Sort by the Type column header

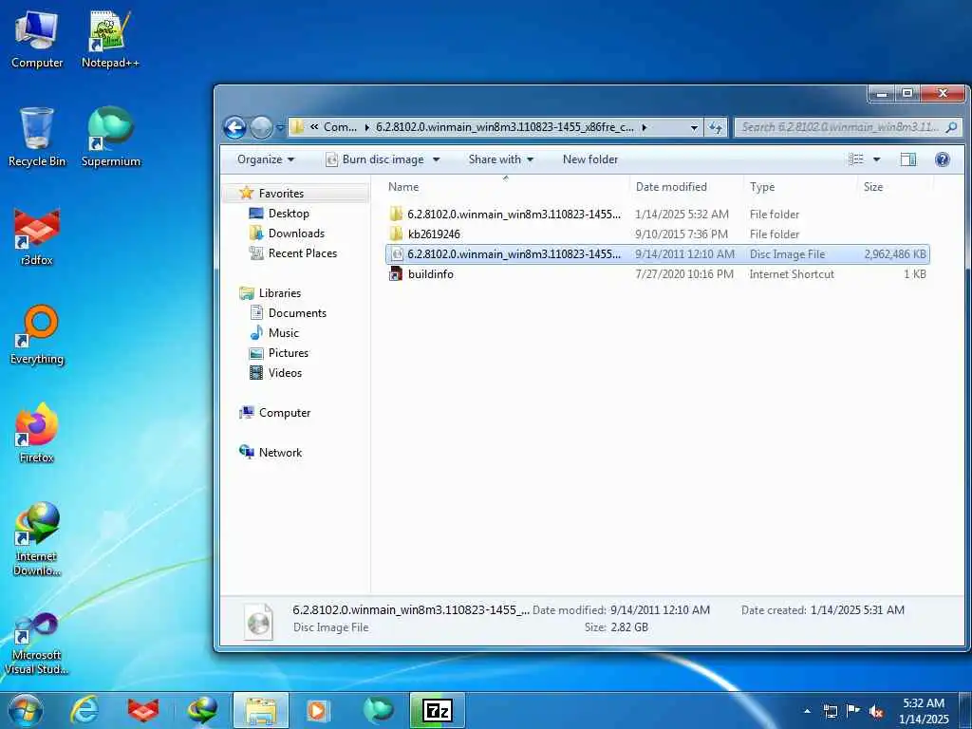(799, 187)
